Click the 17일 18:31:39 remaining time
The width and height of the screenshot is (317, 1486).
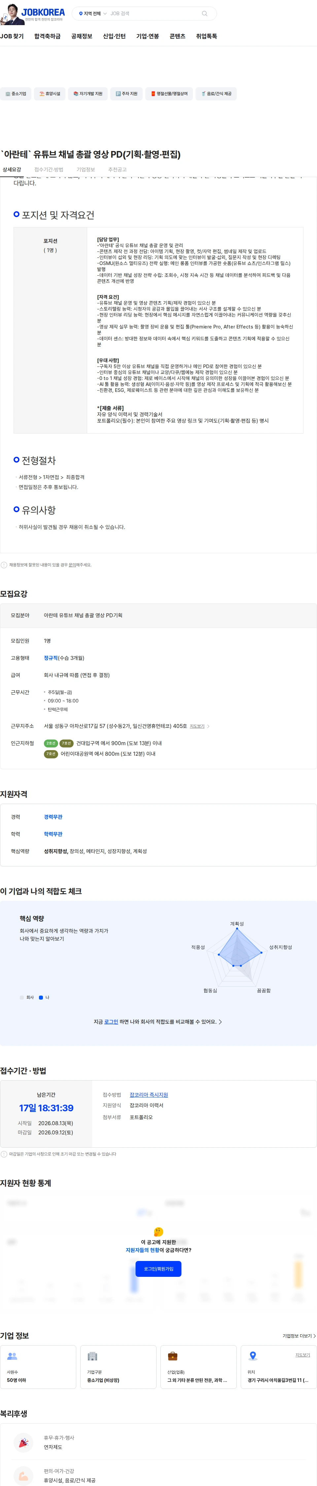[46, 1108]
